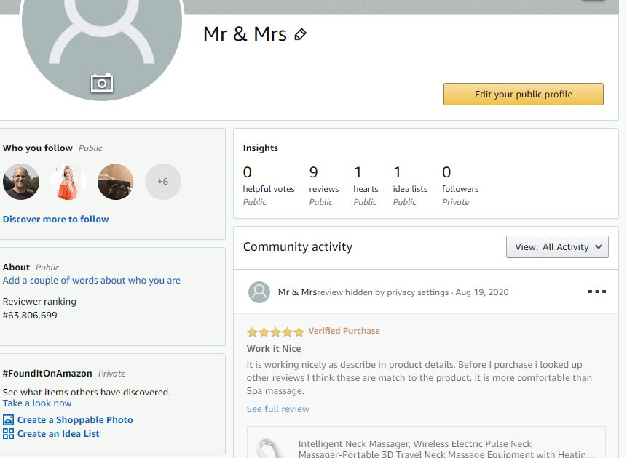Open the Intelligent Neck Massager product title
The width and height of the screenshot is (627, 458).
(x=415, y=443)
